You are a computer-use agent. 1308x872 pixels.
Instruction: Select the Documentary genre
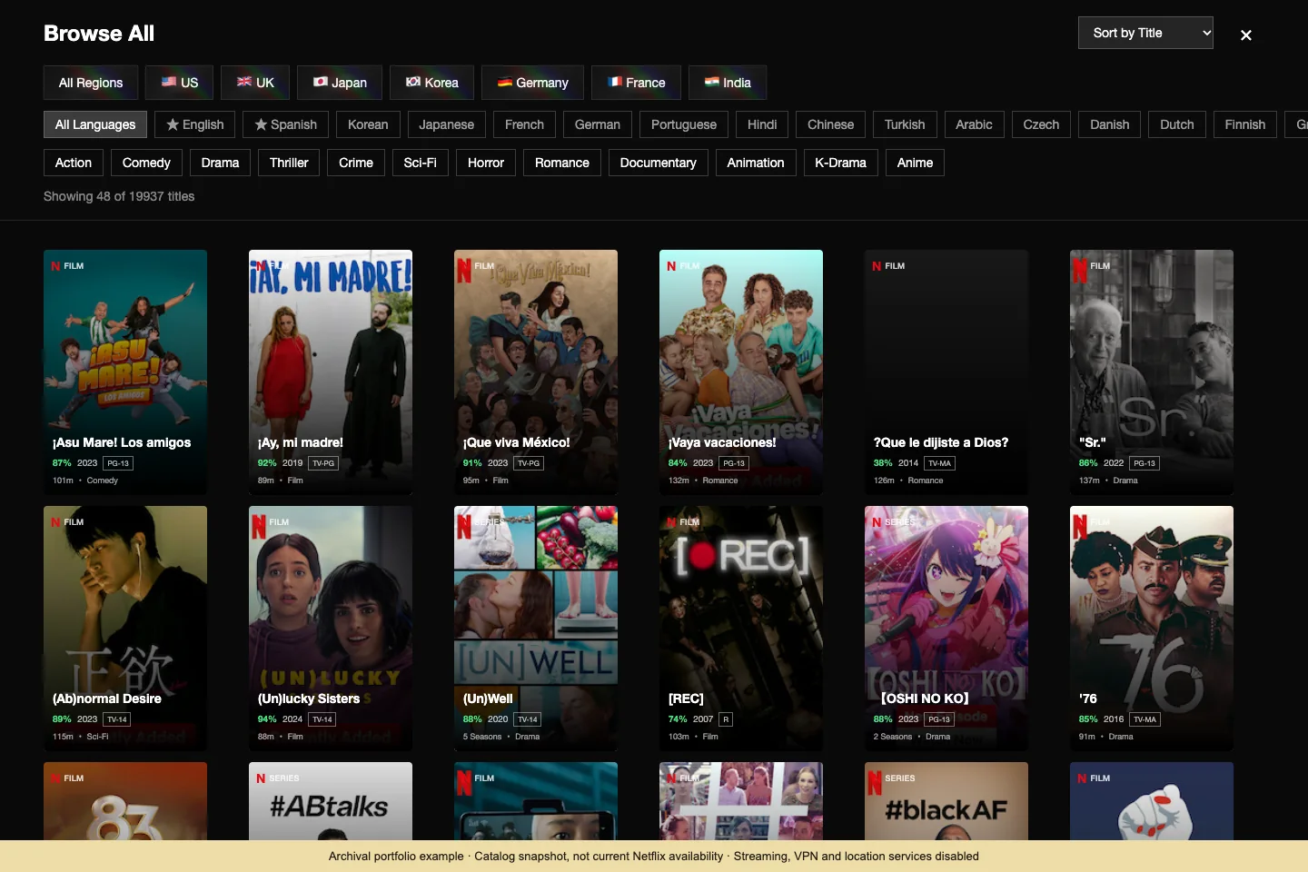[659, 163]
